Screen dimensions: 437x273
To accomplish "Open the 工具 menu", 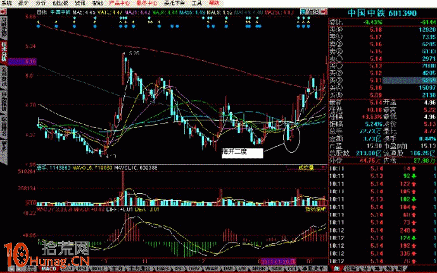I will (197, 3).
